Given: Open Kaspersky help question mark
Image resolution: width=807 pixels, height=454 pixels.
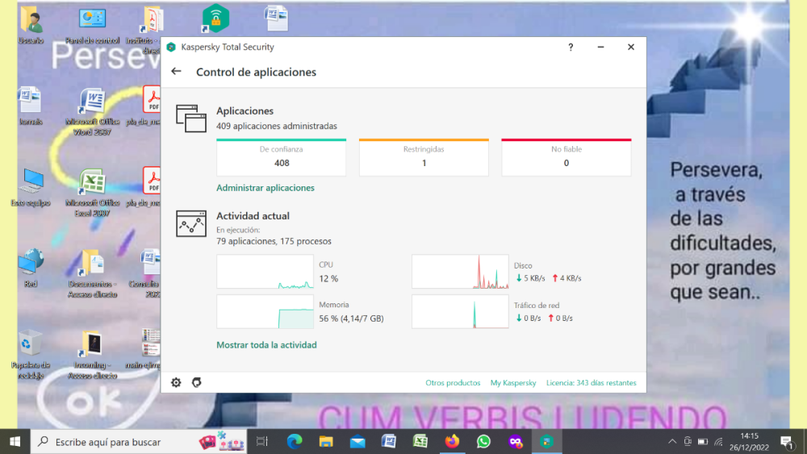Looking at the screenshot, I should 571,48.
